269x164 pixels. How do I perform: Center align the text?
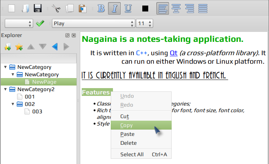tap(176, 9)
